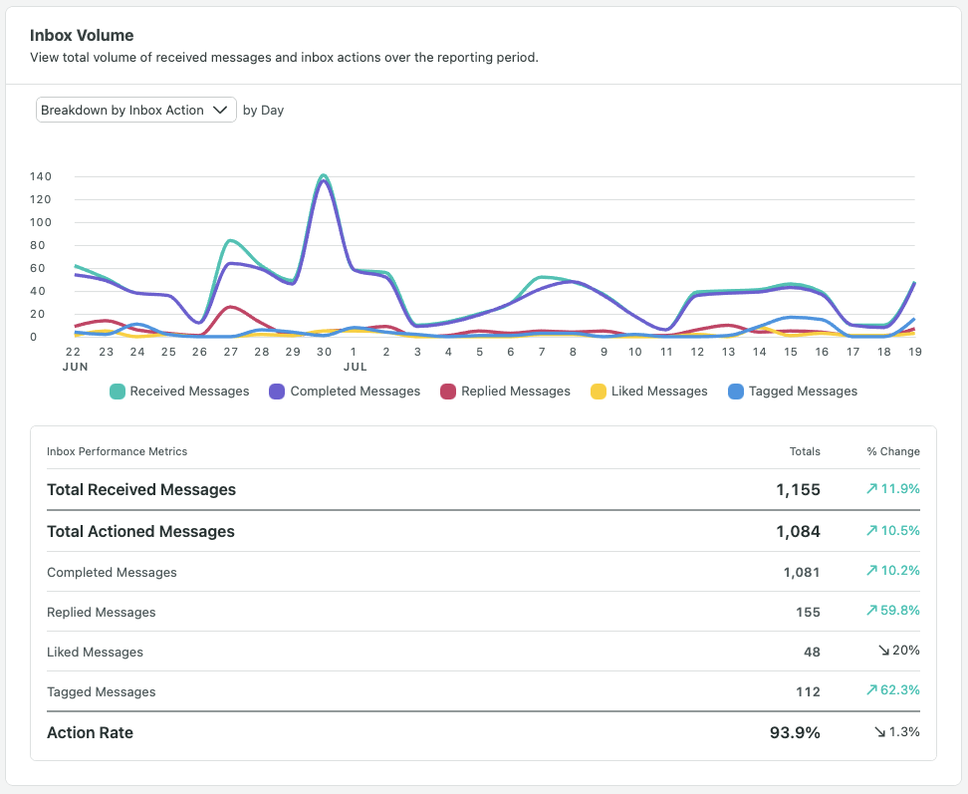Screen dimensions: 968x794
Task: Toggle the Completed Messages legend swatch
Action: (x=278, y=392)
